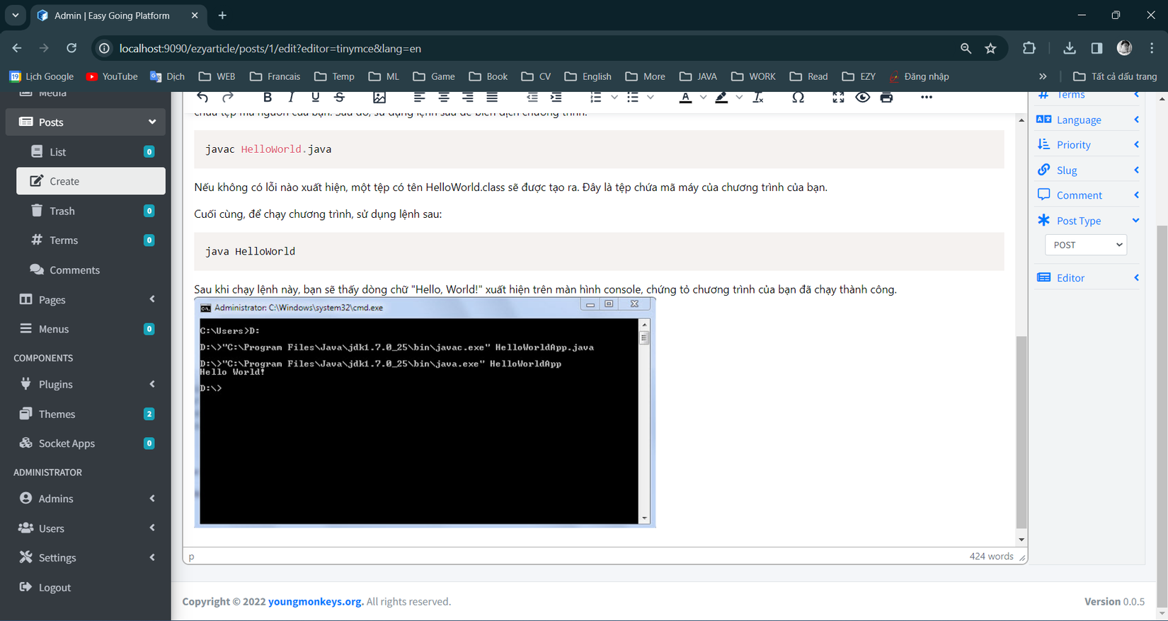This screenshot has width=1168, height=621.
Task: Show more toolbar options
Action: tap(927, 97)
